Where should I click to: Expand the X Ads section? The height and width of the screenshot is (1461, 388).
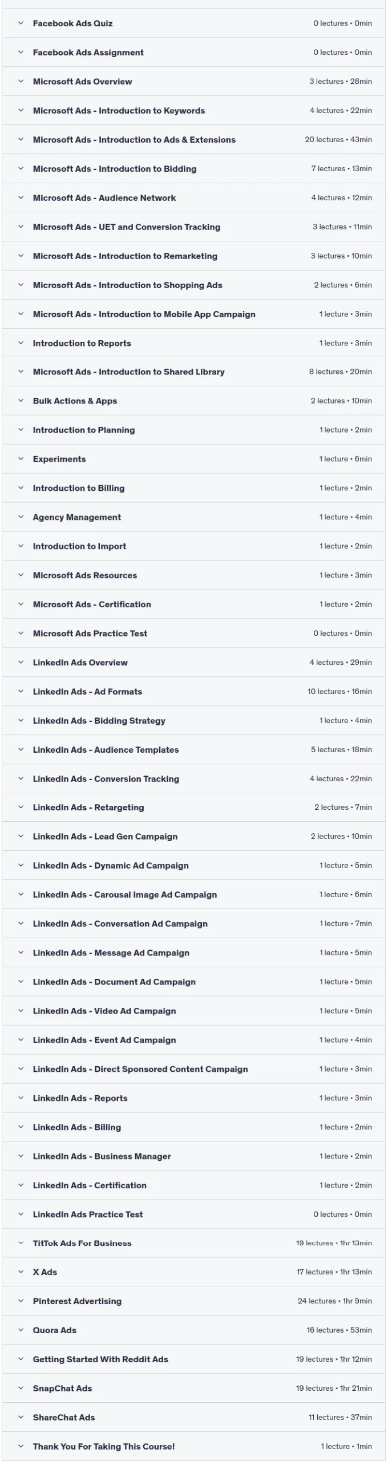pos(193,1272)
